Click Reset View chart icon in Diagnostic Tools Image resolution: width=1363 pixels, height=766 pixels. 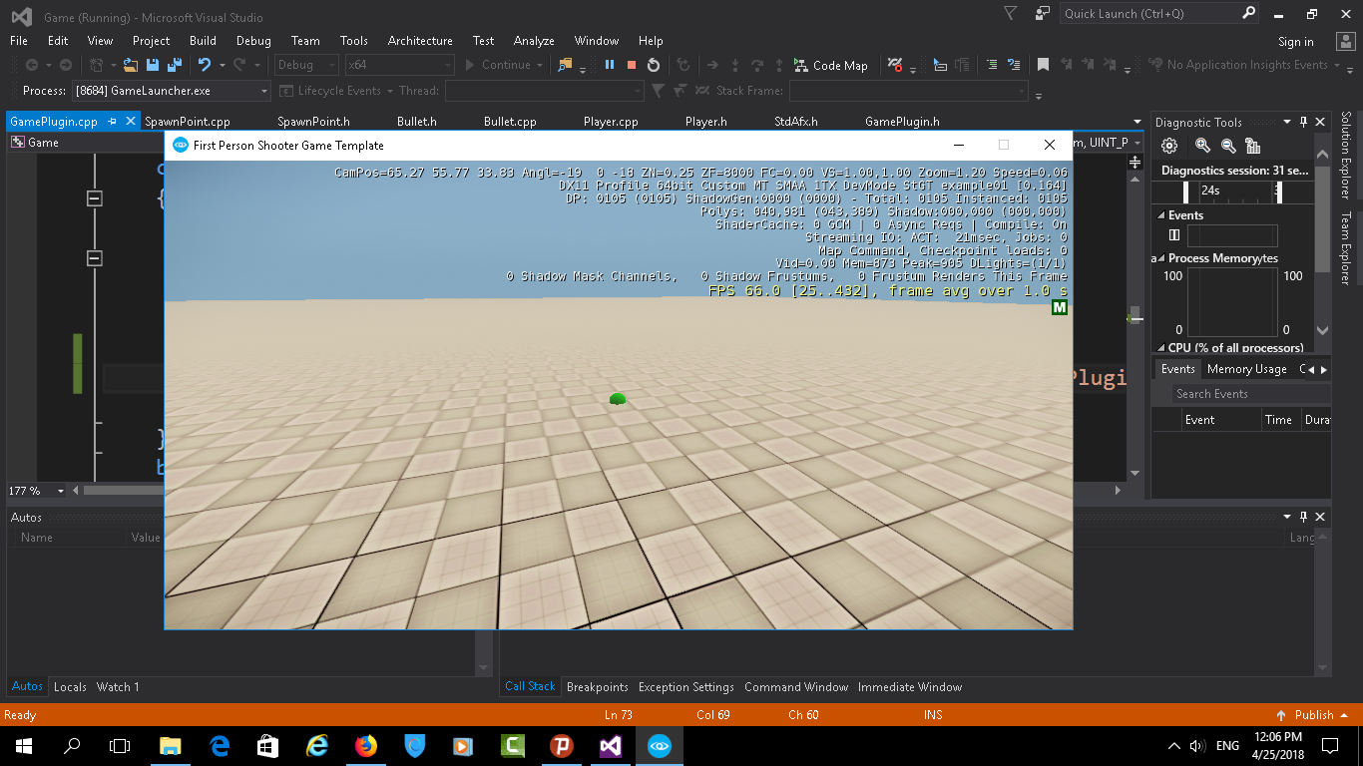coord(1254,146)
